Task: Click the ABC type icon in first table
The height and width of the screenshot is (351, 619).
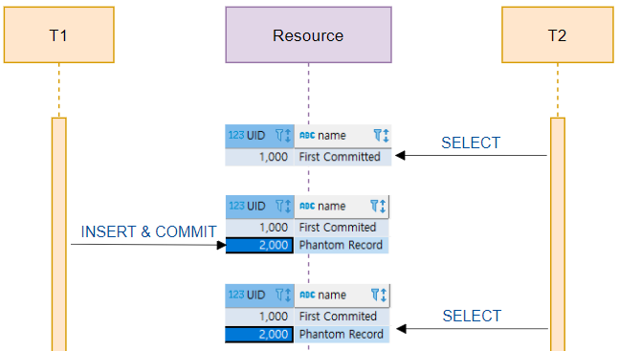Action: [x=307, y=136]
